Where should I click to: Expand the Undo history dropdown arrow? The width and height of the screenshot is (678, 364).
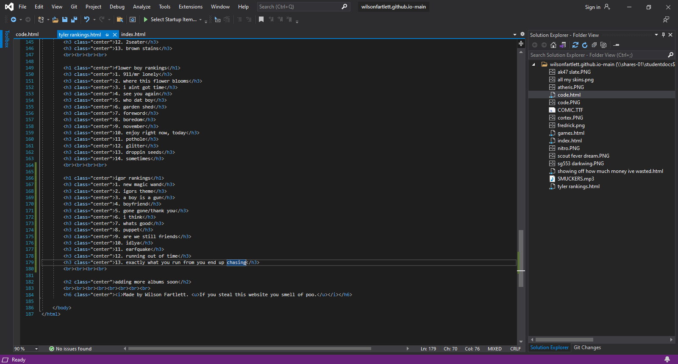pyautogui.click(x=94, y=19)
